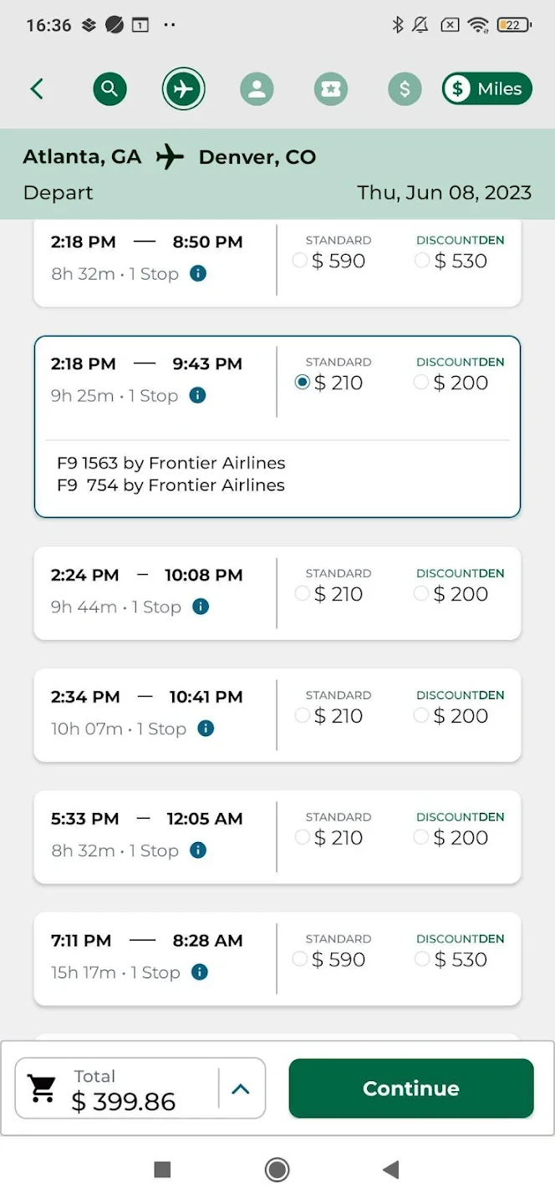
Task: Go to the passenger step icon
Action: (x=257, y=89)
